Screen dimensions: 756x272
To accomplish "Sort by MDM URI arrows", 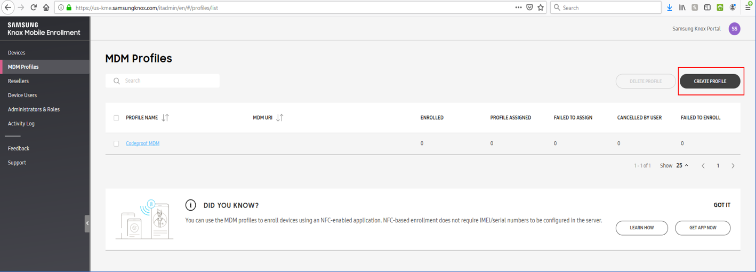I will (279, 118).
